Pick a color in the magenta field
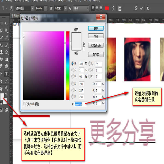 pos(43,66)
